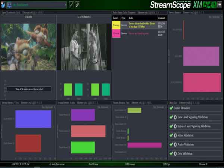Click the thin red bar in Service Bitrate chart

pyautogui.click(x=184, y=30)
